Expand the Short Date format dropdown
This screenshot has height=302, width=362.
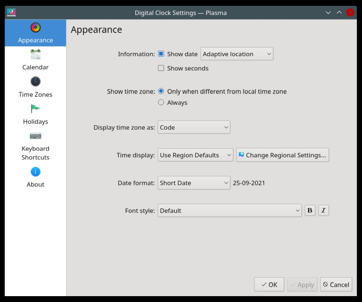coord(194,183)
